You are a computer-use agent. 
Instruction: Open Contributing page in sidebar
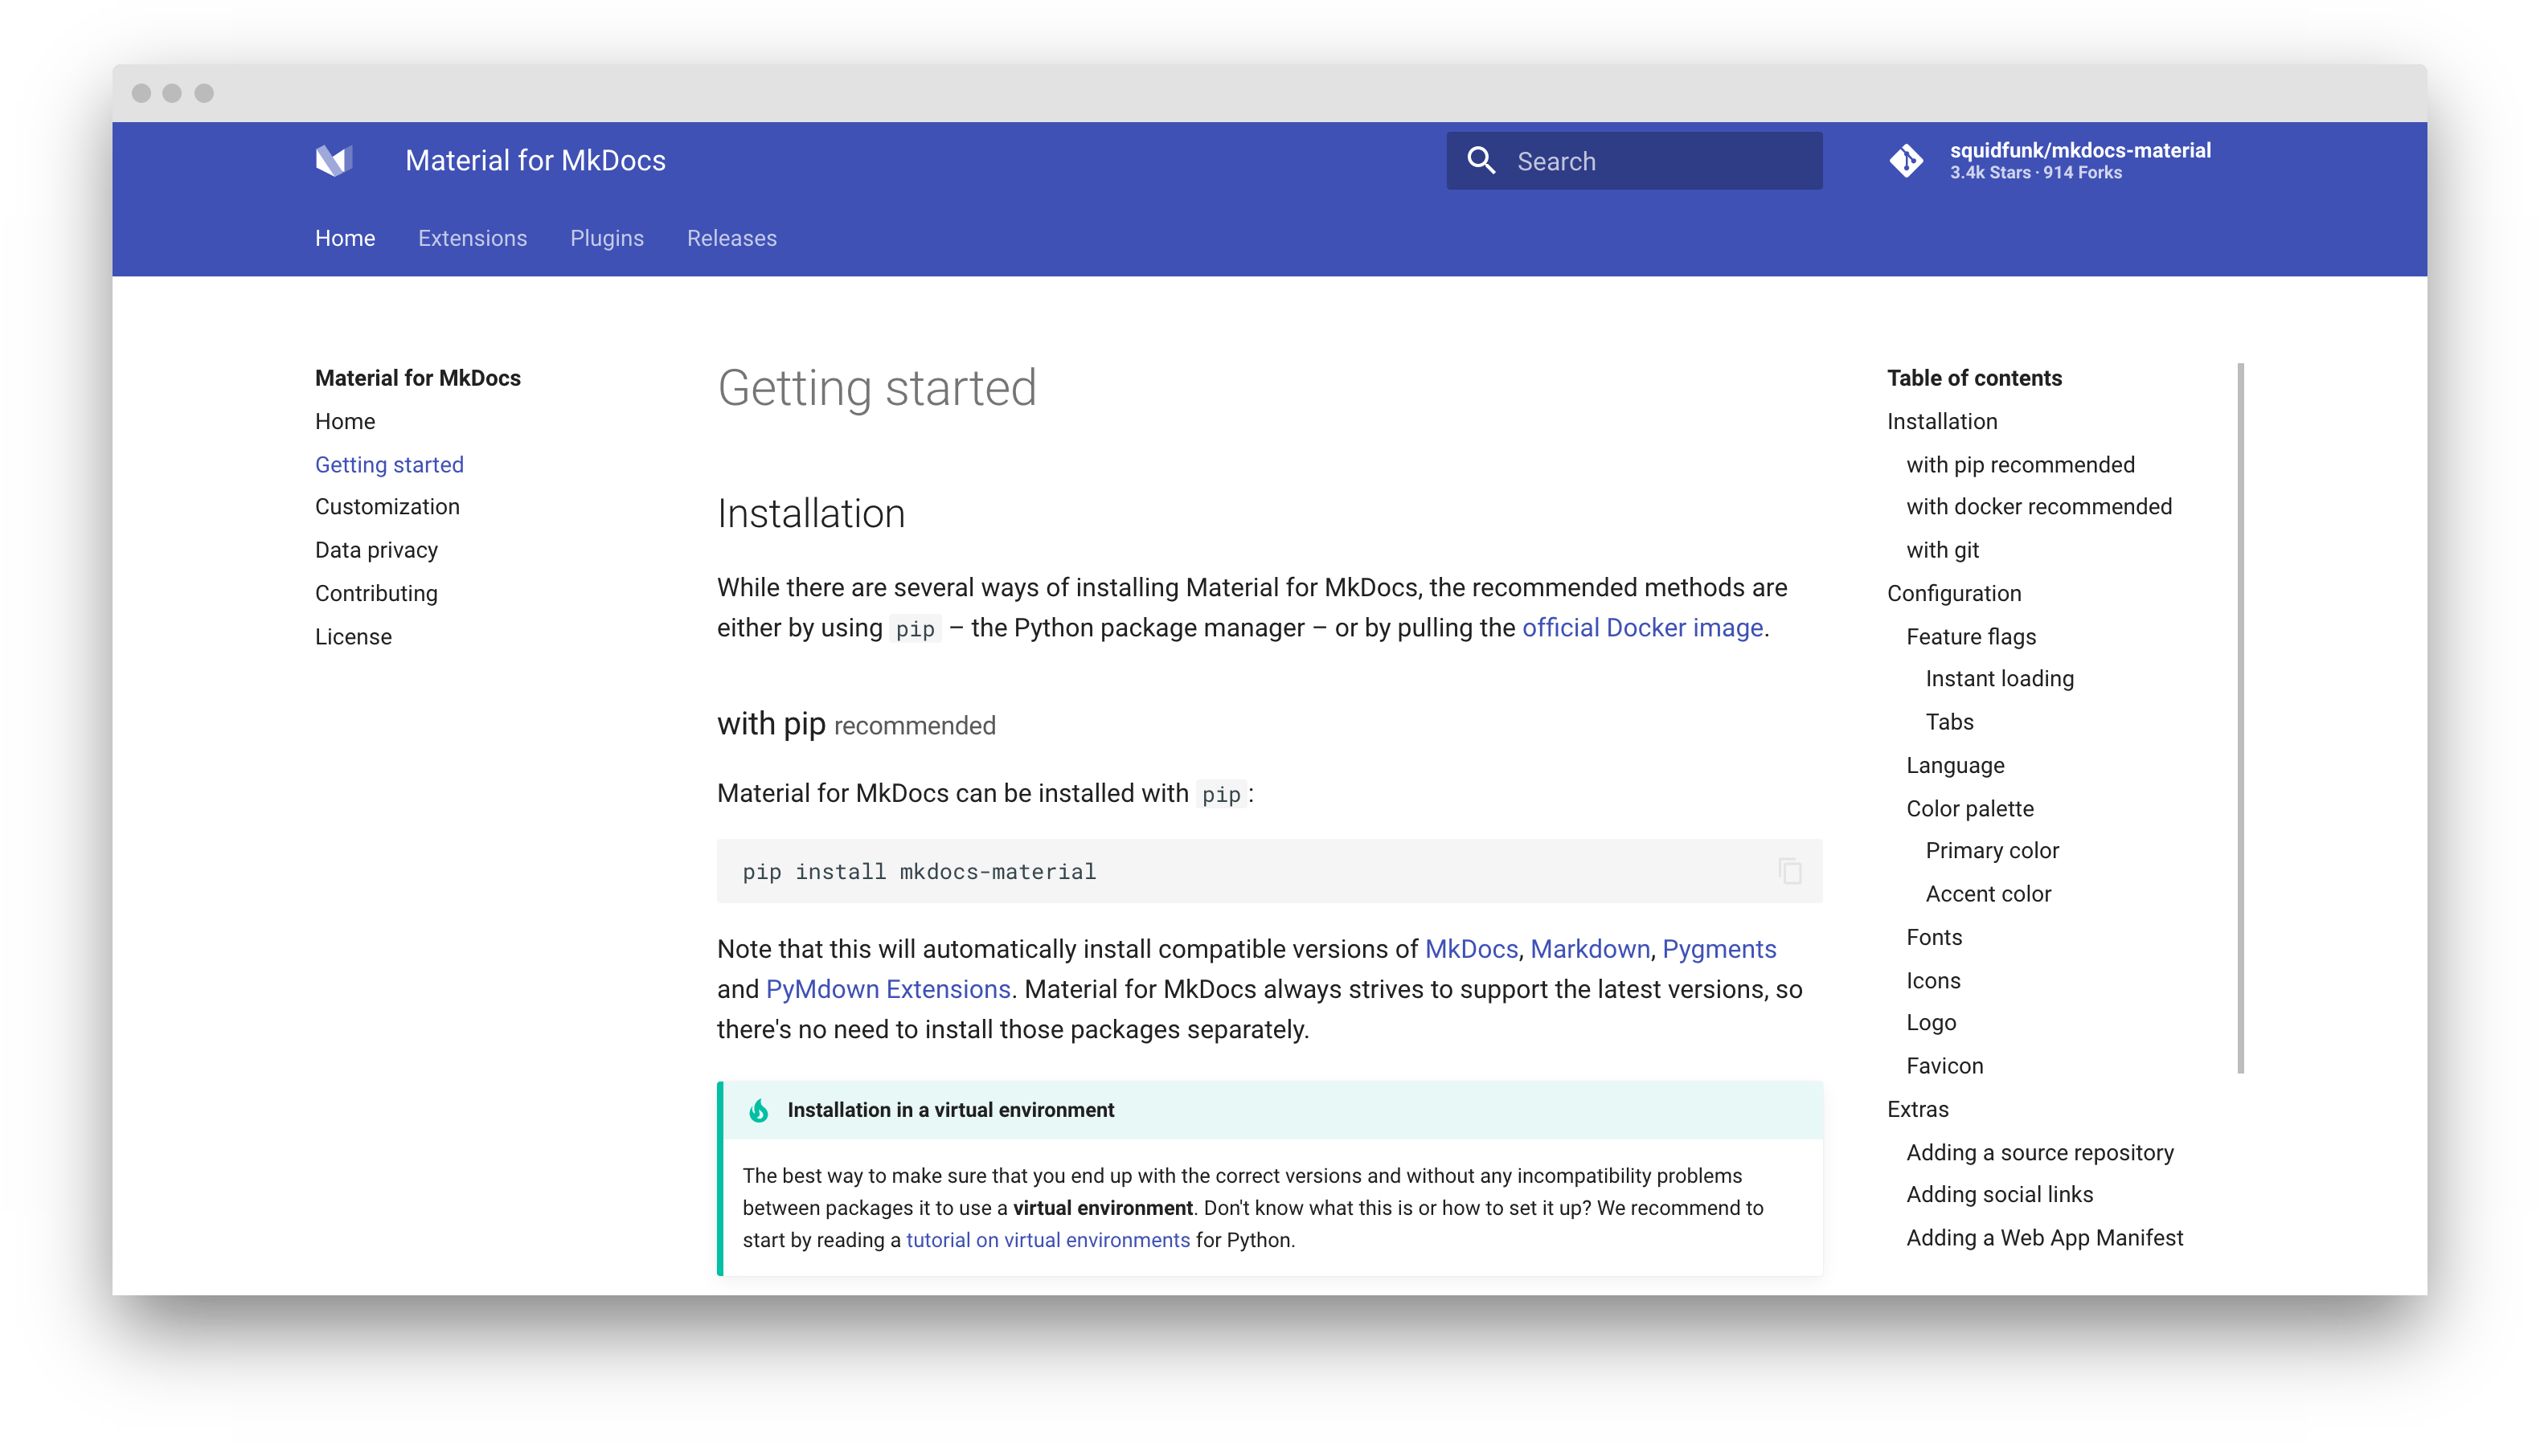pos(376,593)
